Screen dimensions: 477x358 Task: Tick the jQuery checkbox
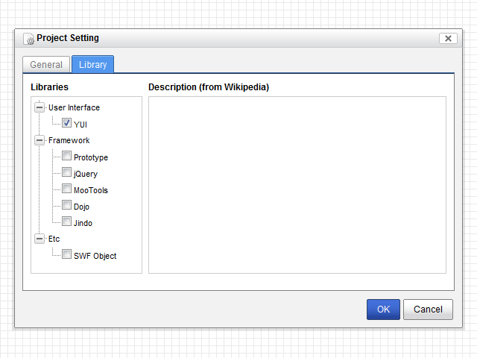(x=67, y=173)
